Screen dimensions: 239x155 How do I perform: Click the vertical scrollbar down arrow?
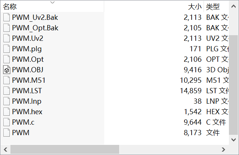pyautogui.click(x=234, y=140)
